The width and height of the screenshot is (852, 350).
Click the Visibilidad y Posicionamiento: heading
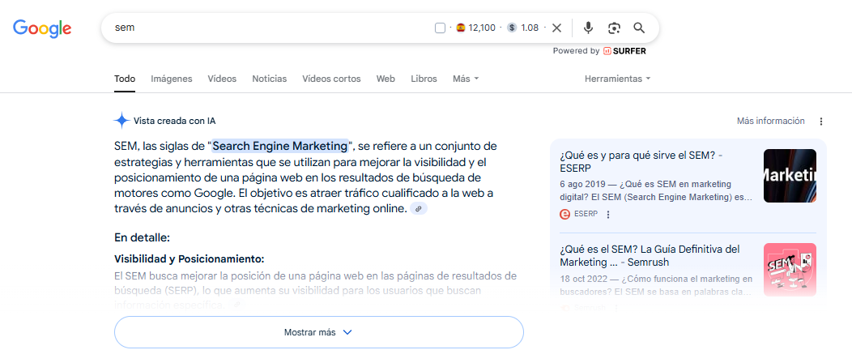pos(189,258)
